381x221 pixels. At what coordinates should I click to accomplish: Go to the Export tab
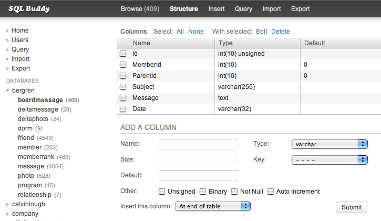click(300, 9)
